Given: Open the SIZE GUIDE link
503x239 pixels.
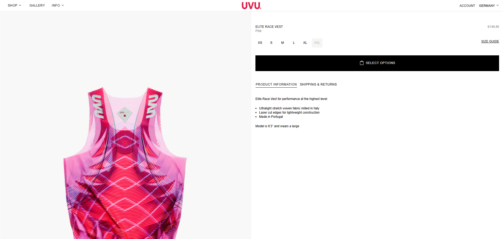Looking at the screenshot, I should (x=490, y=41).
